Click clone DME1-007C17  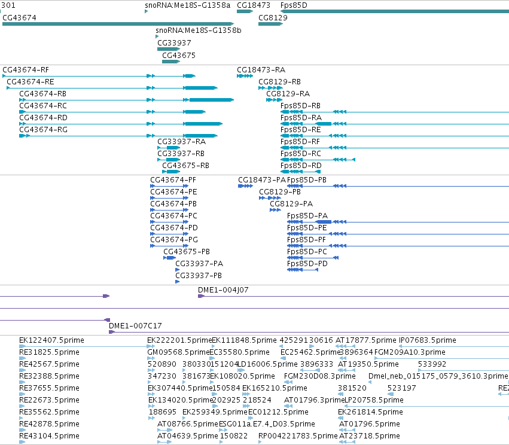(309, 332)
